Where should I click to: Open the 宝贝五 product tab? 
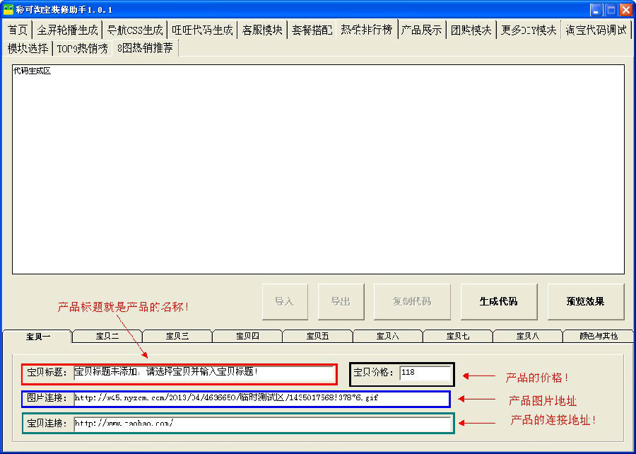(x=317, y=336)
